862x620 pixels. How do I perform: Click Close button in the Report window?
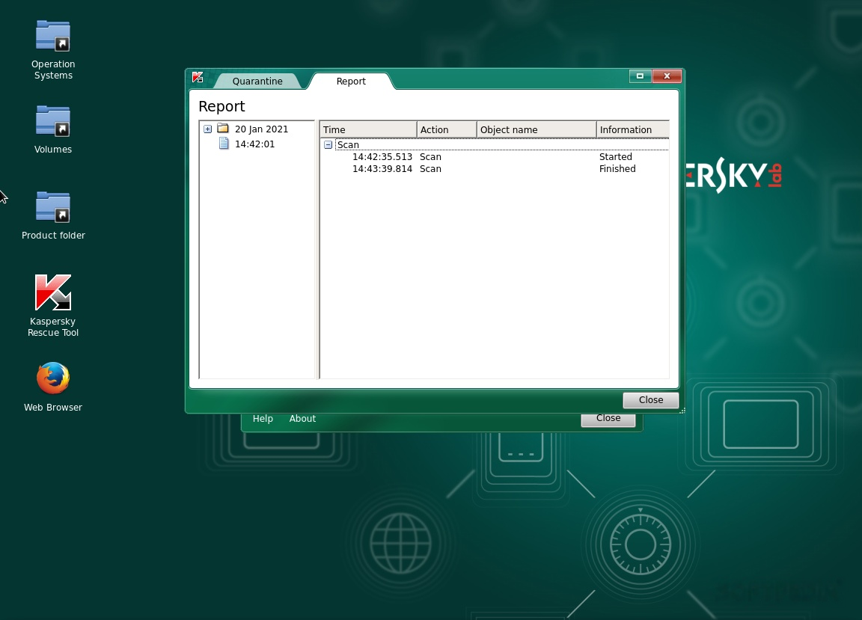pos(651,400)
